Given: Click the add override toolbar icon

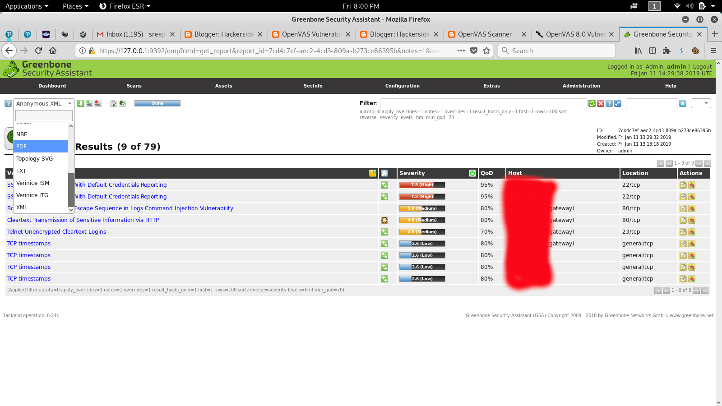Looking at the screenshot, I should tap(98, 103).
